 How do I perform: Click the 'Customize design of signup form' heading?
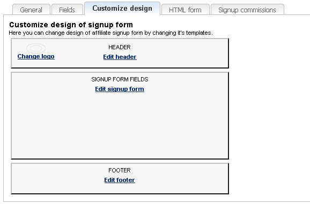click(71, 25)
